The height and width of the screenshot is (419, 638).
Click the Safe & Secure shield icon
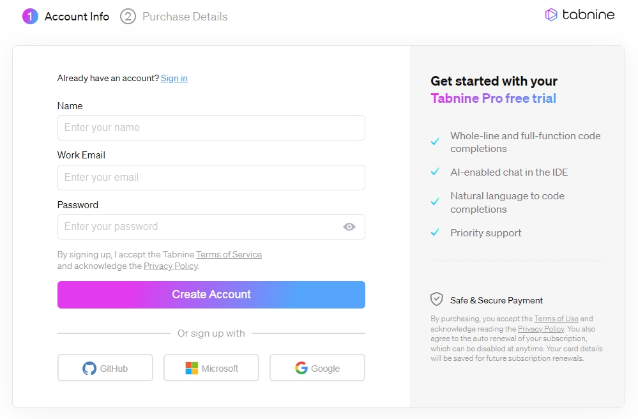pos(437,299)
